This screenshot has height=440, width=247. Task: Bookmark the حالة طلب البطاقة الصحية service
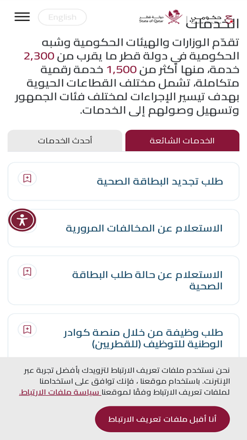(27, 272)
